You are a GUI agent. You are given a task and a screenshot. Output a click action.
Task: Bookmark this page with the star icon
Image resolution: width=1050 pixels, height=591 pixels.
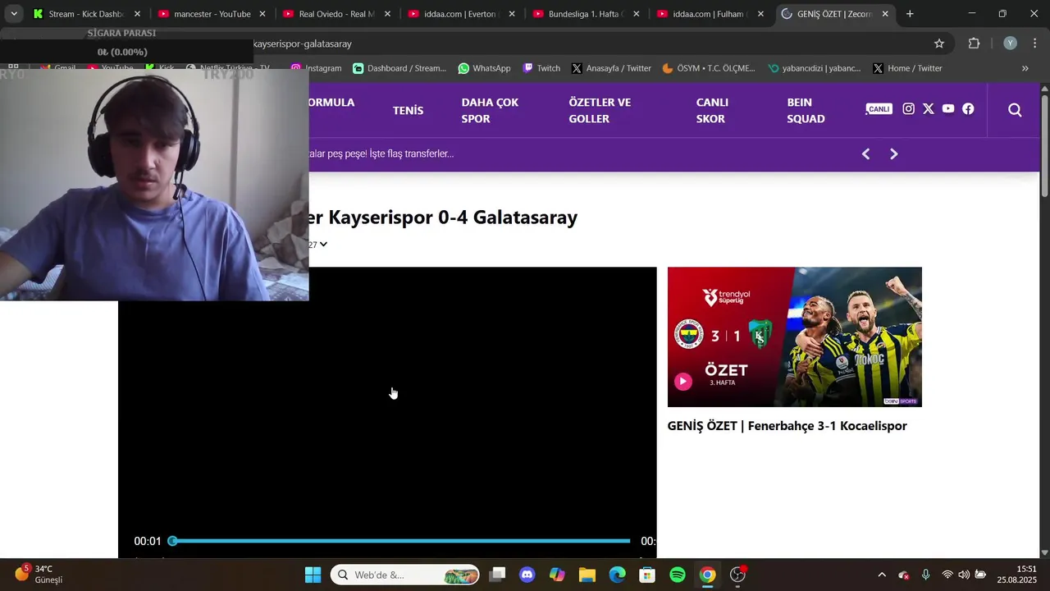coord(939,44)
